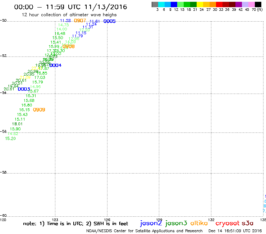Click the wave height value 18.01
This screenshot has width=266, height=234.
17,124
